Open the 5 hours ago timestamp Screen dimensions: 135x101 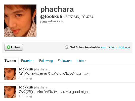click(x=26, y=78)
